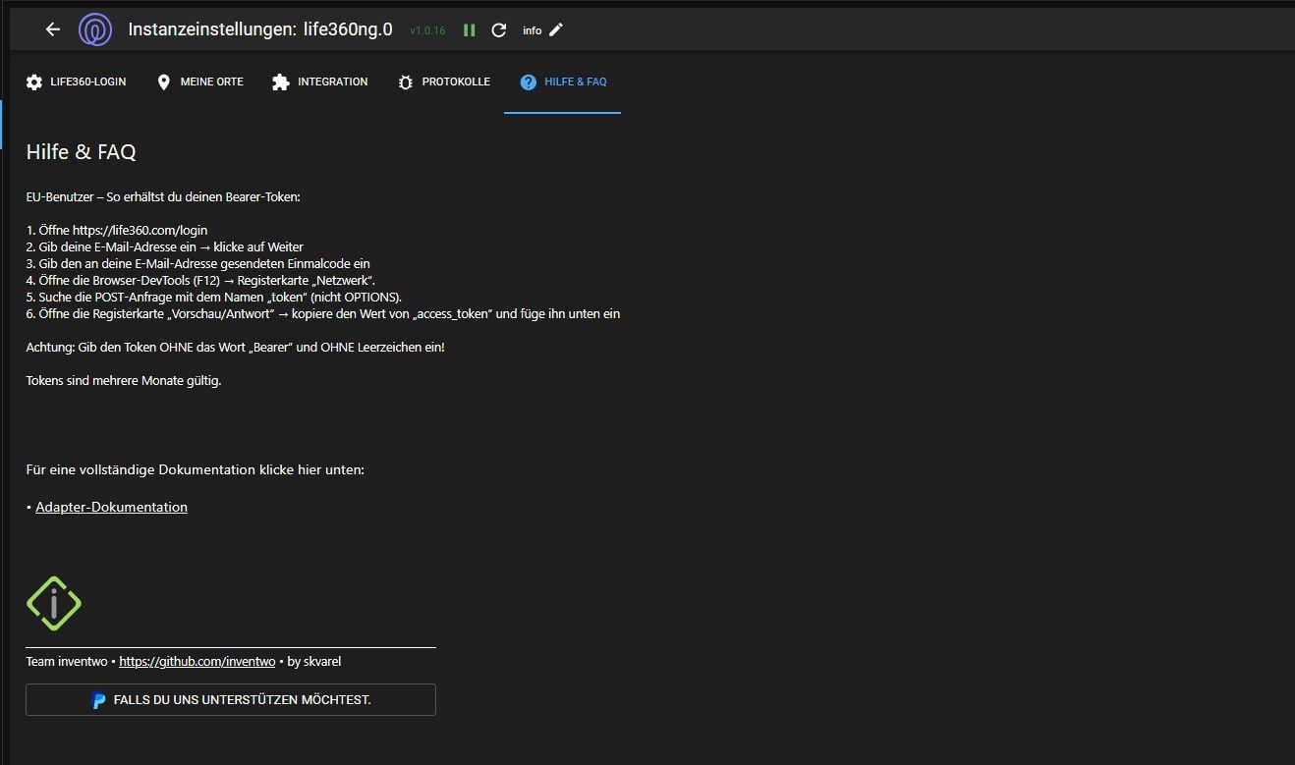Go back using the arrow icon

(53, 29)
